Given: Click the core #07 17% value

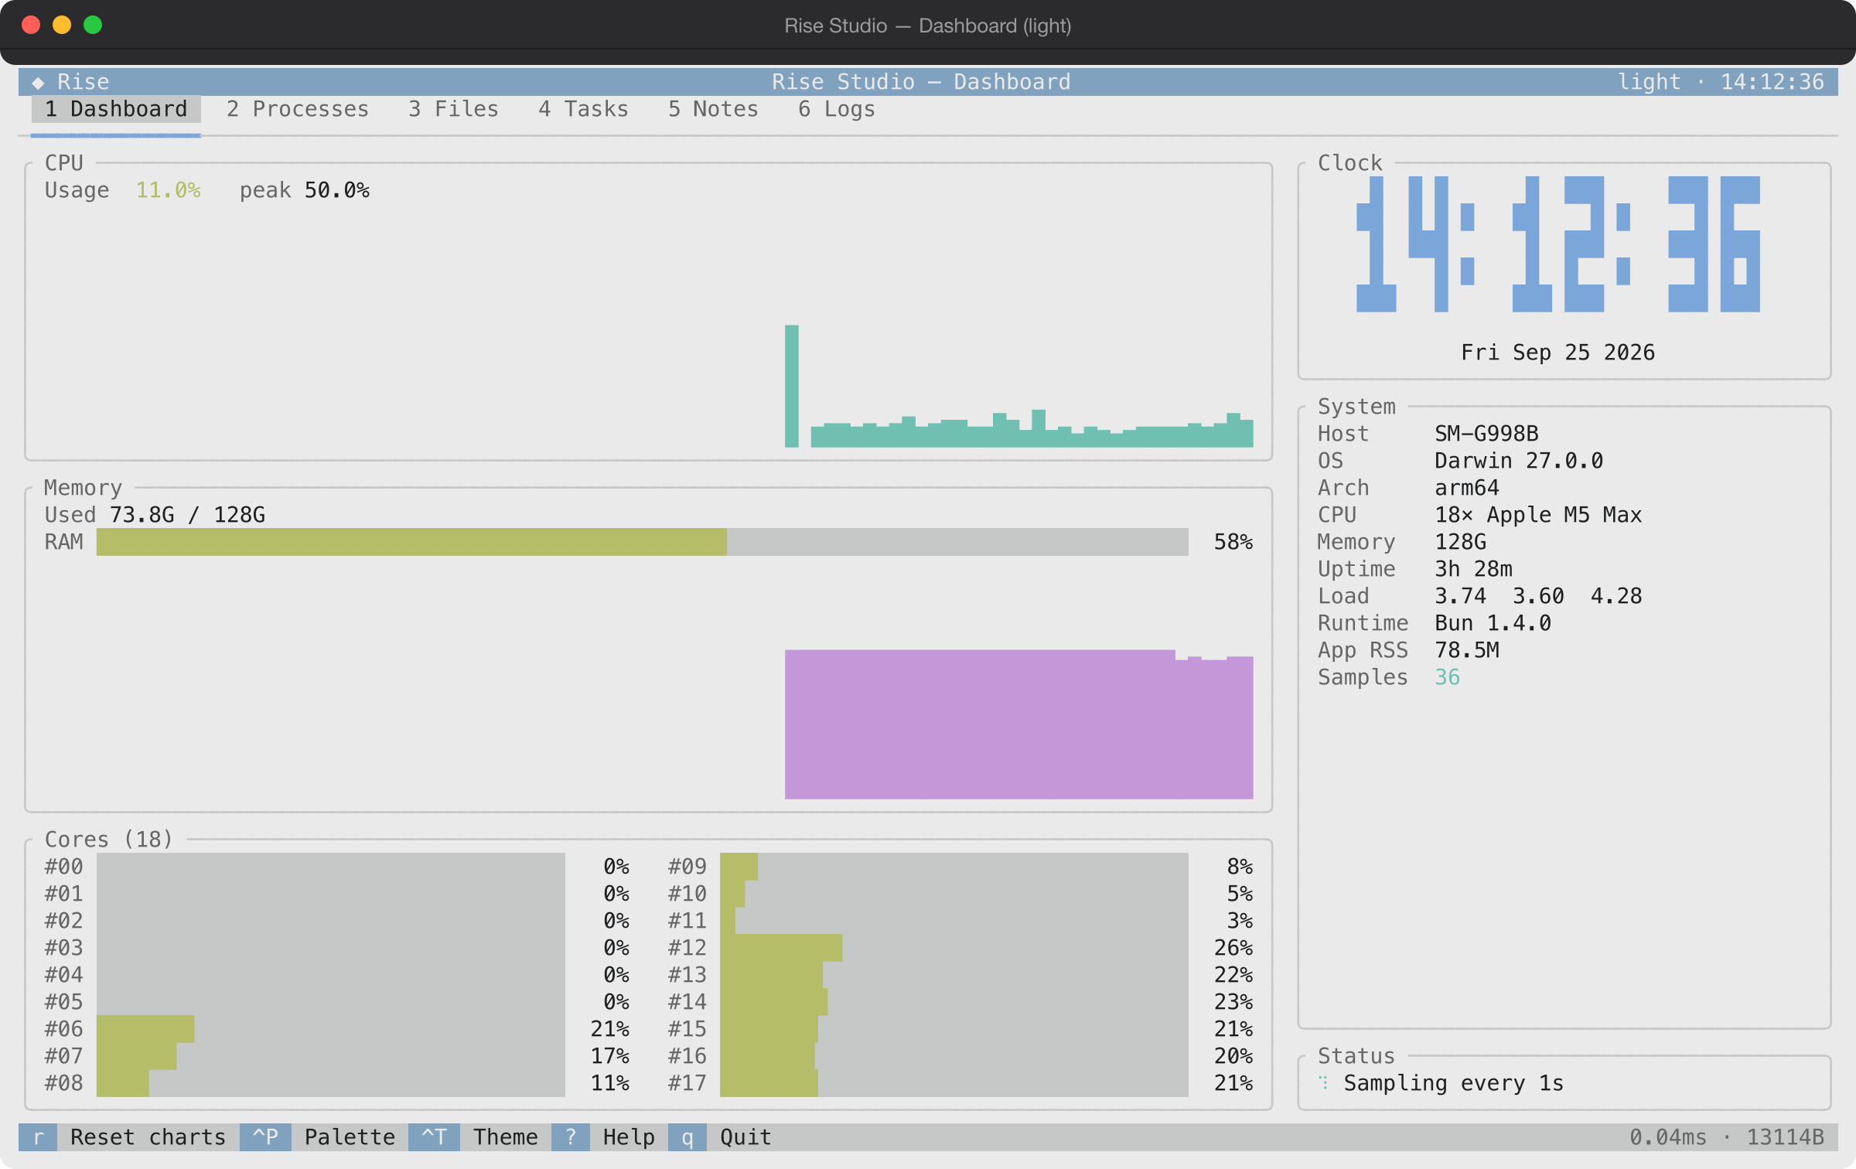Looking at the screenshot, I should click(609, 1056).
